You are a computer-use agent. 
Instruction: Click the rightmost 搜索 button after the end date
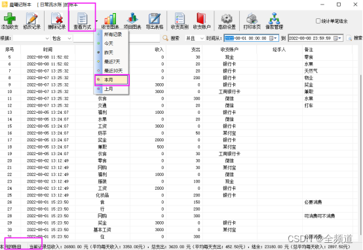[x=354, y=38]
